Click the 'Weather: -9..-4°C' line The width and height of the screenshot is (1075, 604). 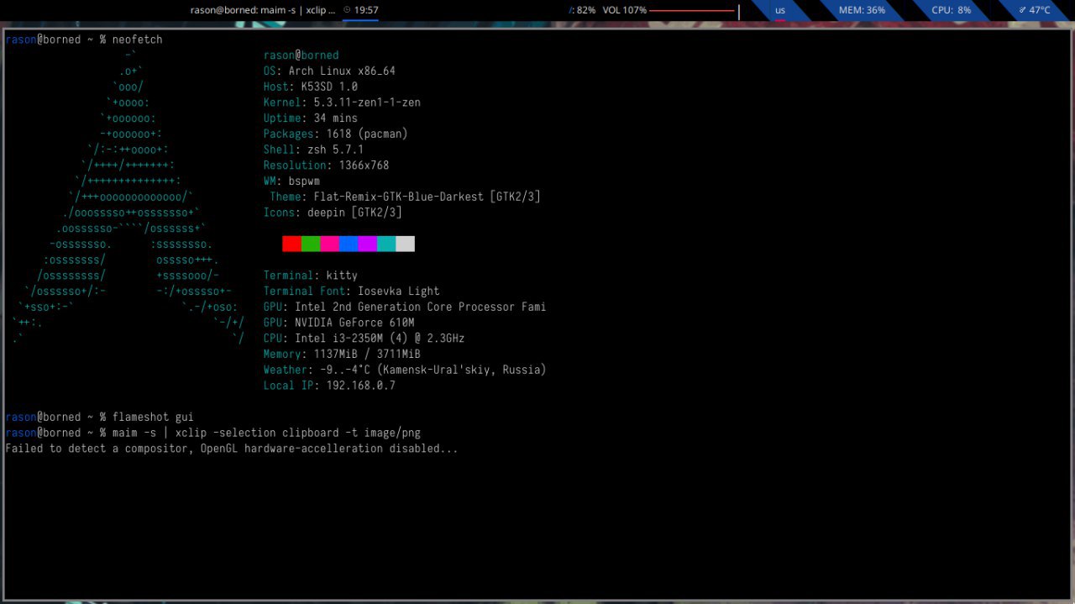click(x=405, y=370)
